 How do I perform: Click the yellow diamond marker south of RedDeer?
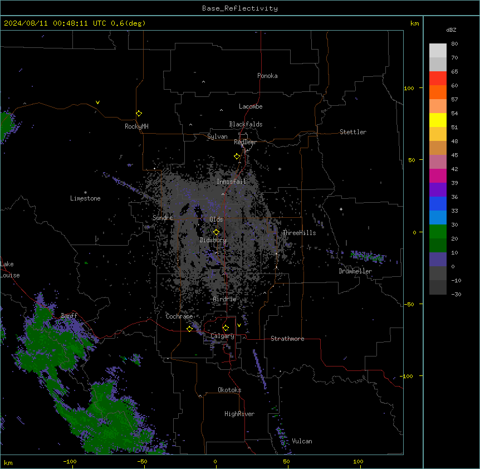[x=237, y=156]
